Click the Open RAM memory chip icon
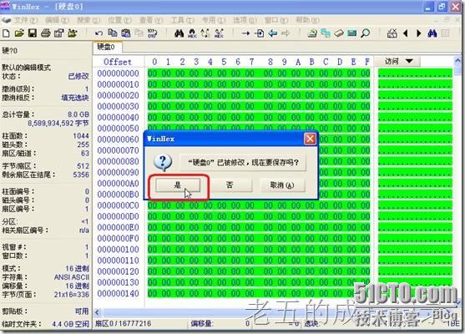The width and height of the screenshot is (465, 334). point(352,33)
